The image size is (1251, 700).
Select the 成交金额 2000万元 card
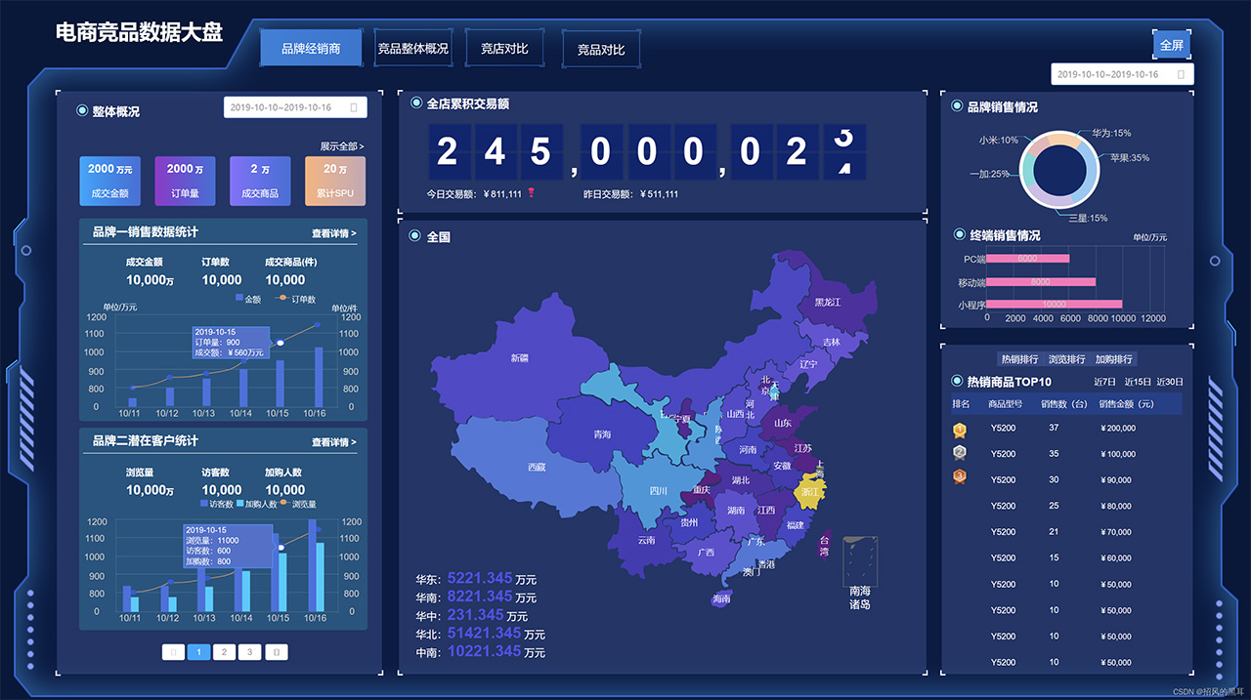(x=109, y=181)
